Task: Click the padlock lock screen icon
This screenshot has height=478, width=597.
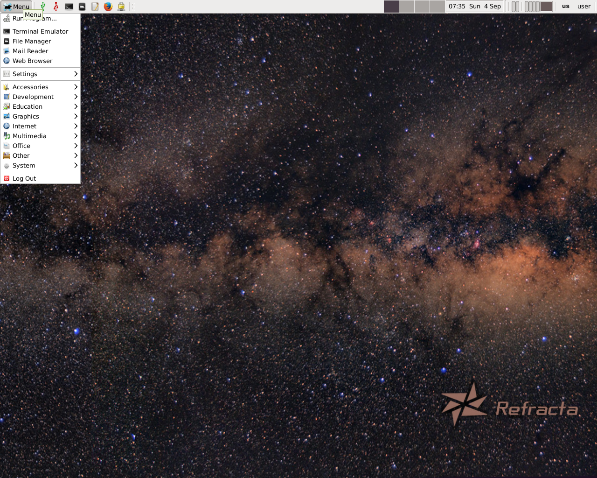Action: 121,7
